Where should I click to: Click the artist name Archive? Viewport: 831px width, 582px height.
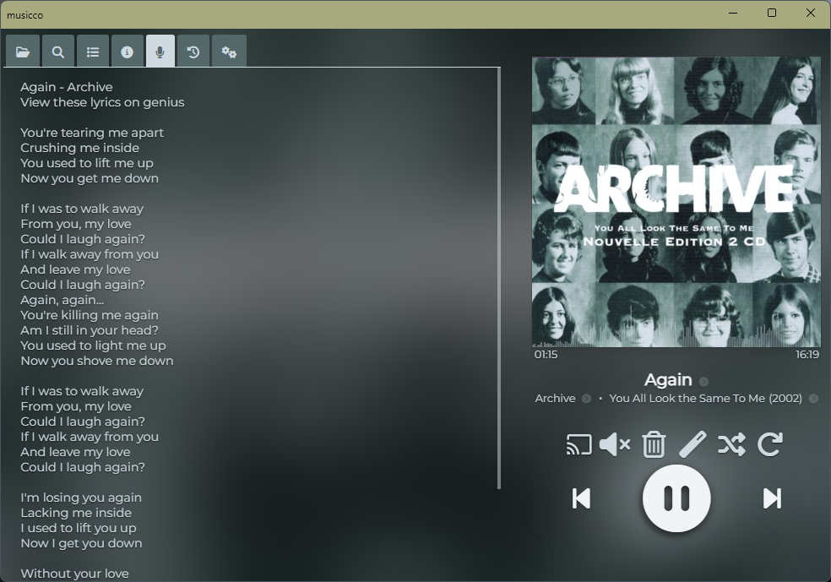coord(555,399)
